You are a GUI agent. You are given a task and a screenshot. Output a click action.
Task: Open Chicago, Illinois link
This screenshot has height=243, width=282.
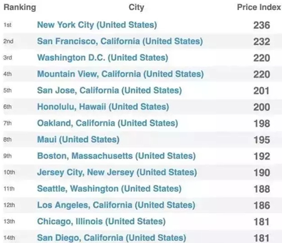(102, 222)
